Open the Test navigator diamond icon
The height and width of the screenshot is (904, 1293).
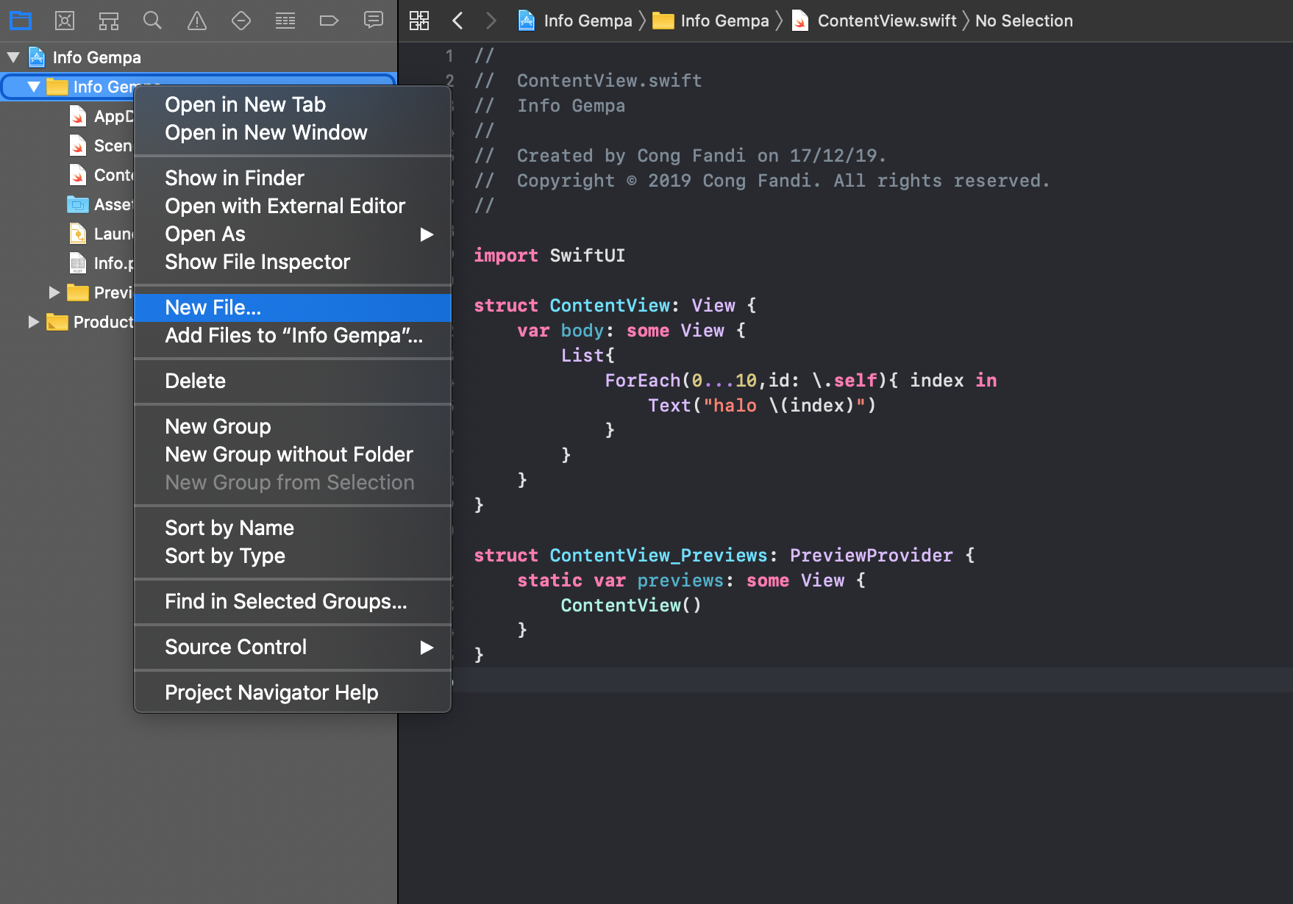241,21
